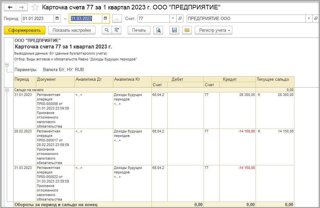The height and width of the screenshot is (208, 320).
Task: Send report by email envelope icon
Action: [187, 30]
